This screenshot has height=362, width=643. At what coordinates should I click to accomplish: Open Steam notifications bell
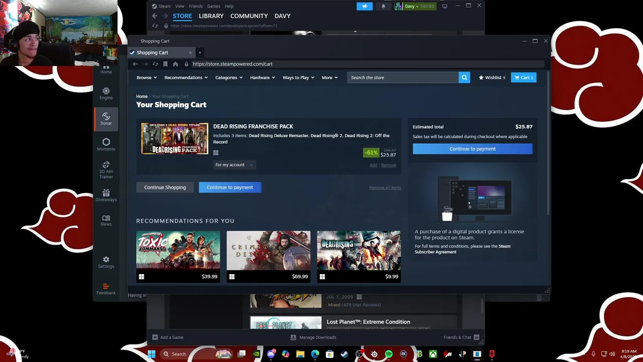(x=383, y=6)
